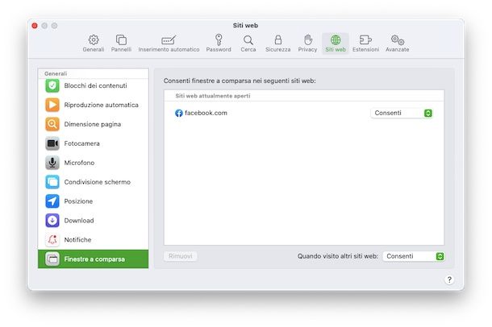Open the Password key tab
The height and width of the screenshot is (327, 492).
pos(219,43)
